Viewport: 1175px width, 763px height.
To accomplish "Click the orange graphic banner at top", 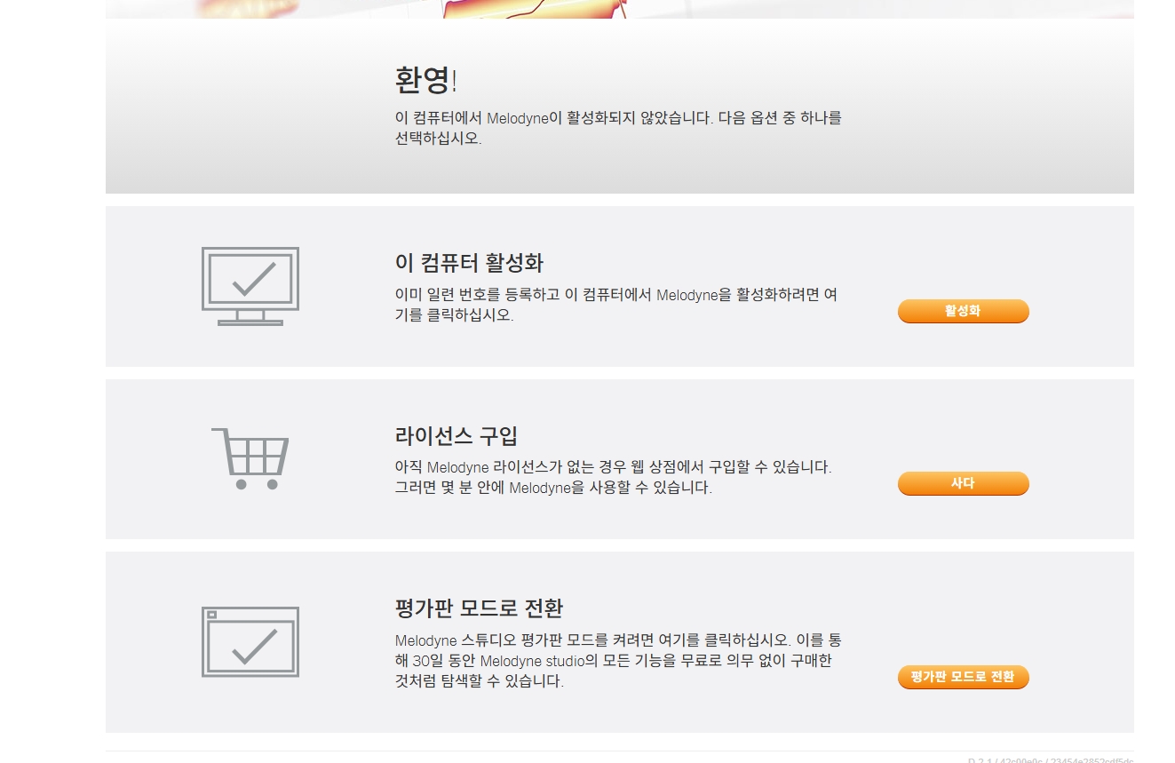I will 620,9.
